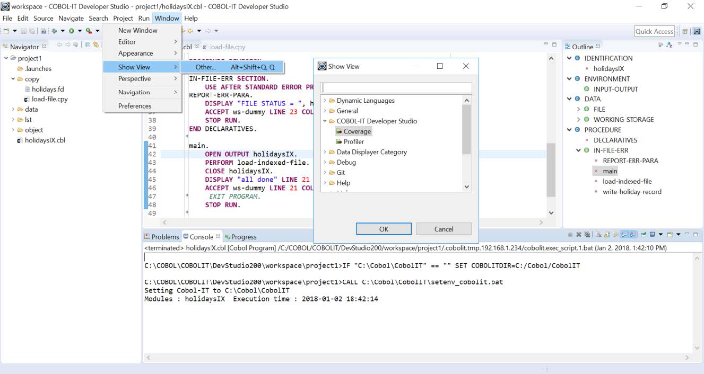Expand the data folder in Navigator
Screen dimensions: 704x374
13,110
